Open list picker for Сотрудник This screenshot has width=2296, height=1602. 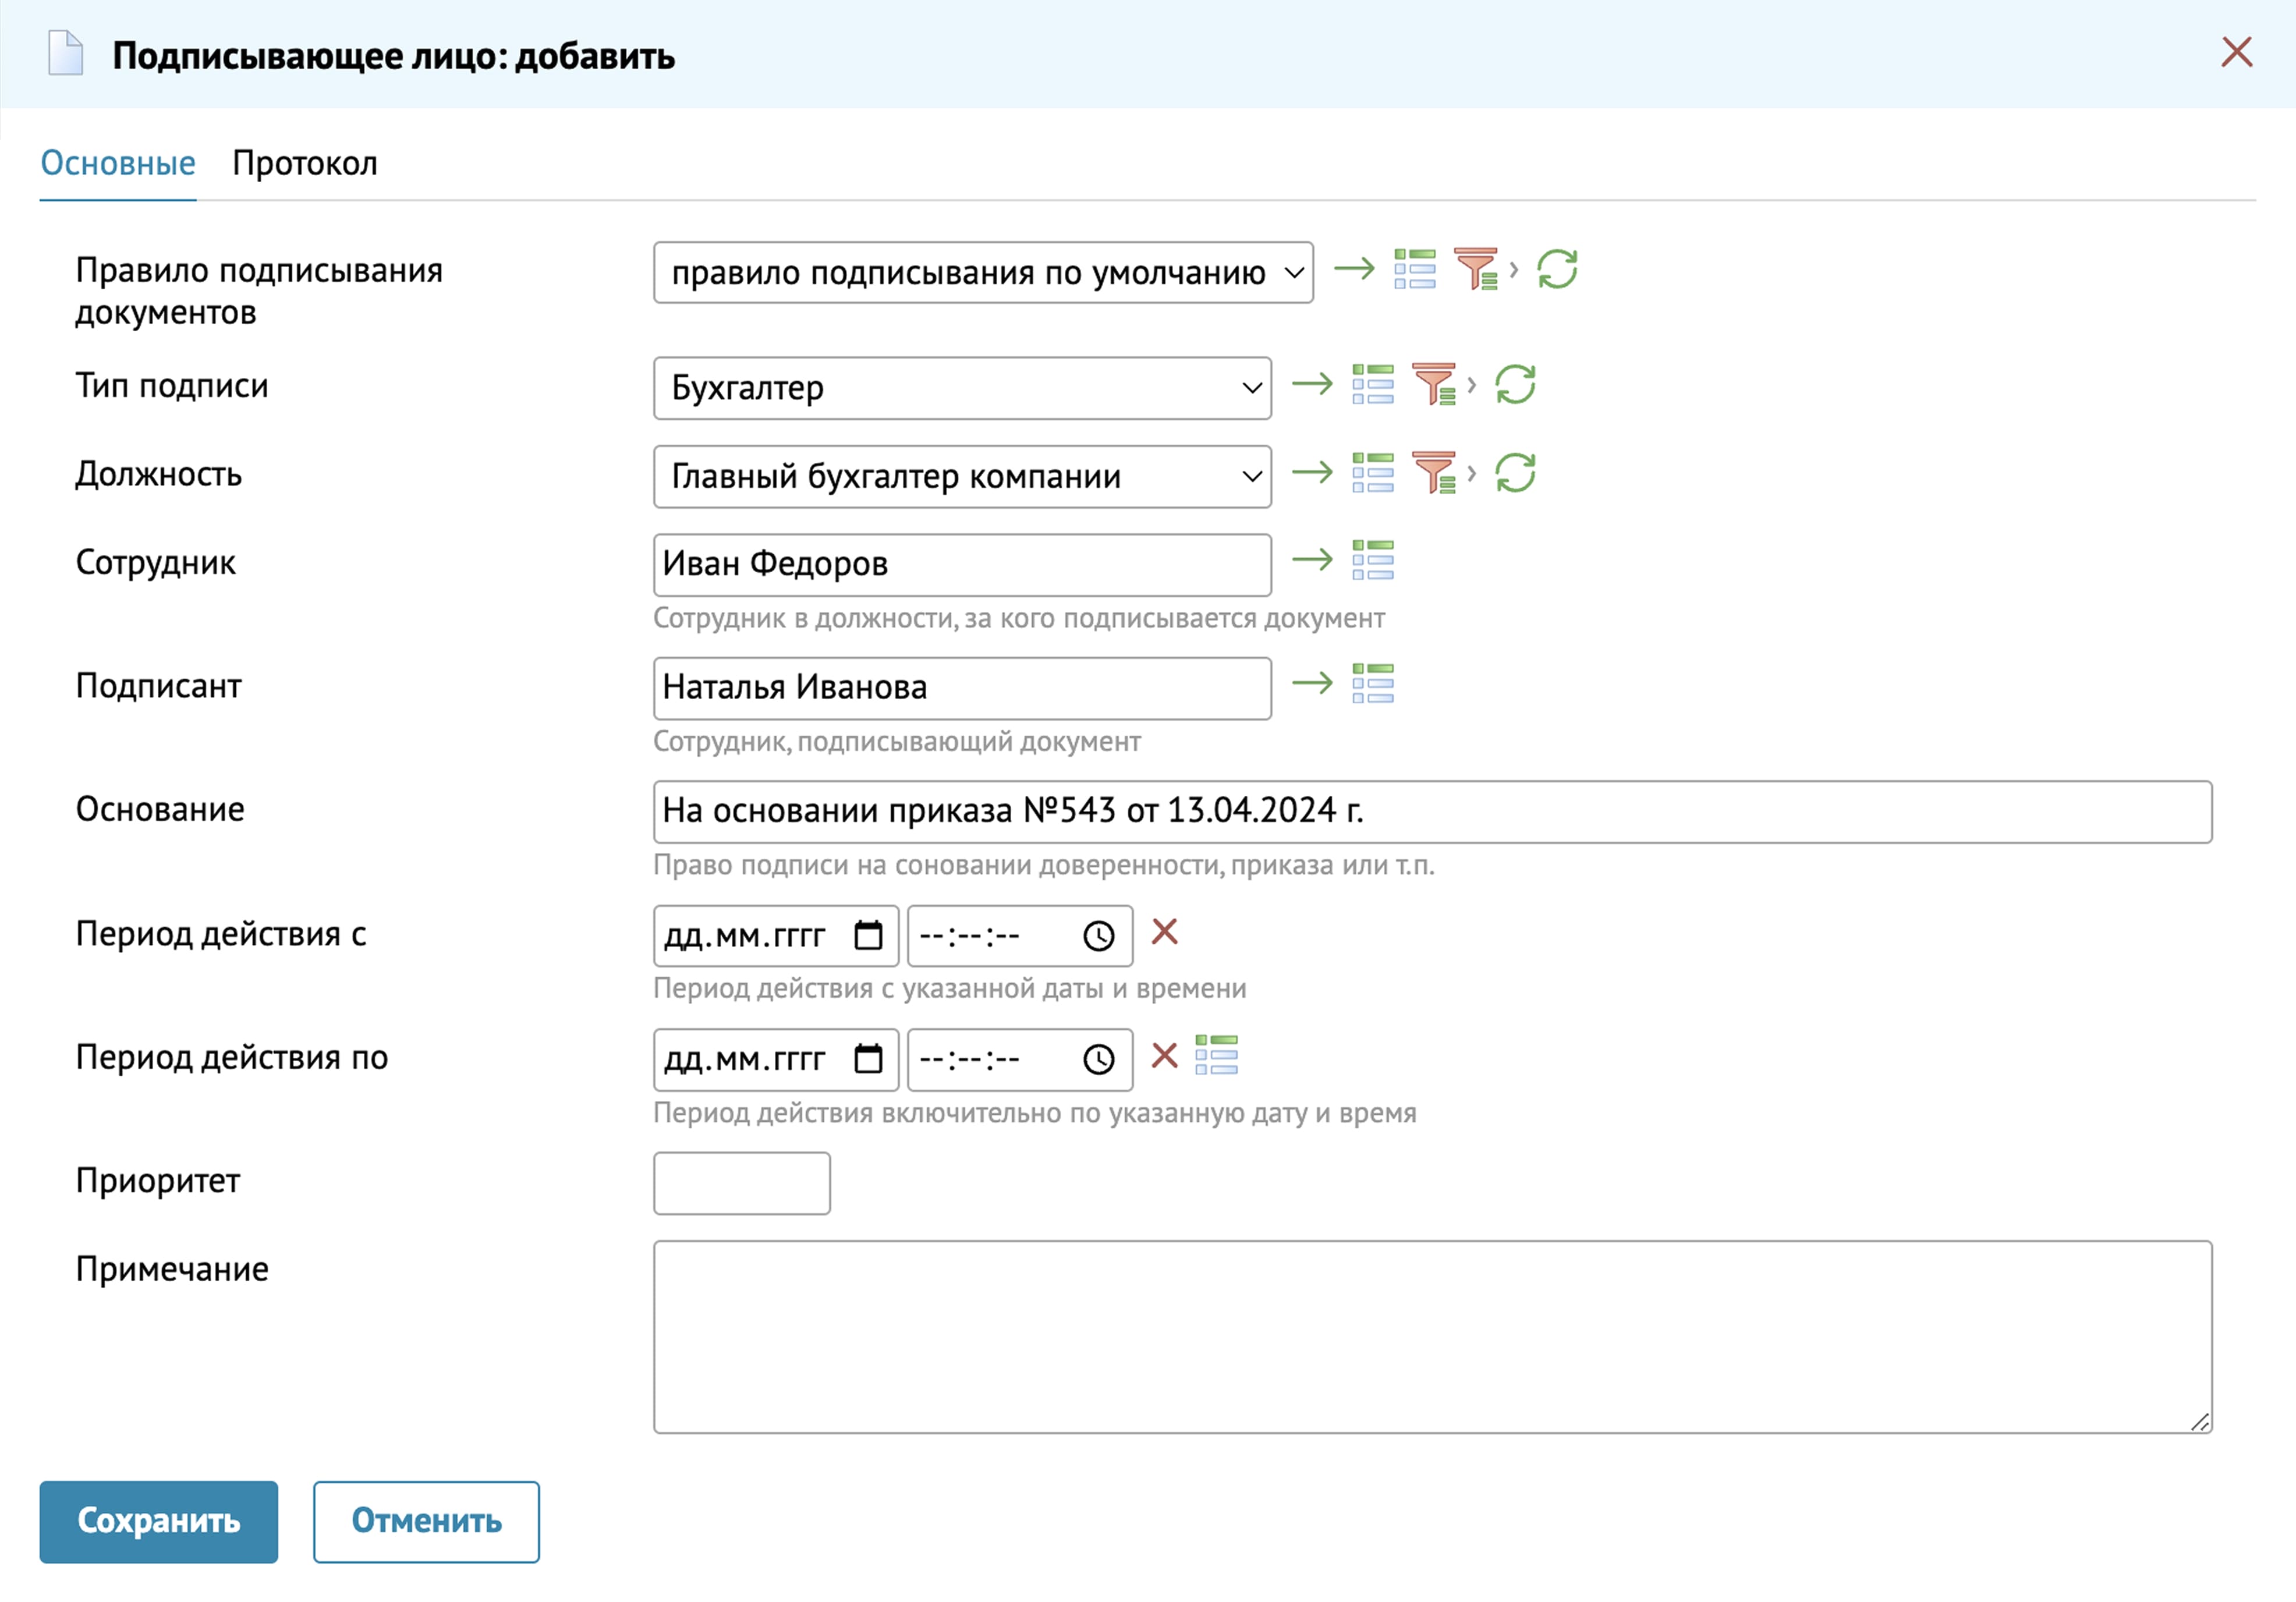[x=1373, y=560]
